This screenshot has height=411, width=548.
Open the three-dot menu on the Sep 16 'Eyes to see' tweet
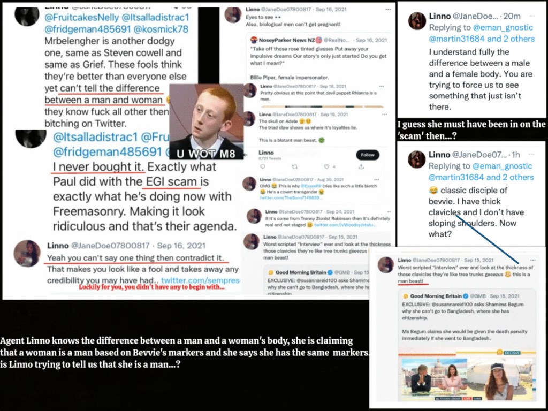coord(388,10)
